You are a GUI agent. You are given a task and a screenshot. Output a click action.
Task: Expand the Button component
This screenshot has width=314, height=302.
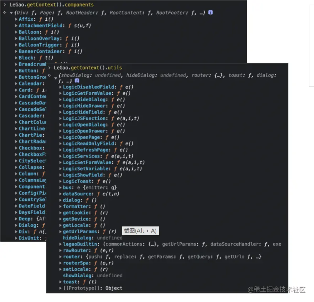coord(16,71)
